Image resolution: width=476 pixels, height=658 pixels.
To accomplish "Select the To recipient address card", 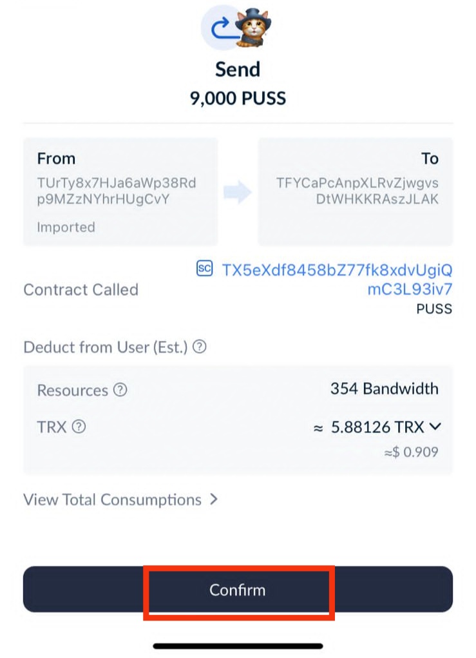I will click(x=355, y=191).
